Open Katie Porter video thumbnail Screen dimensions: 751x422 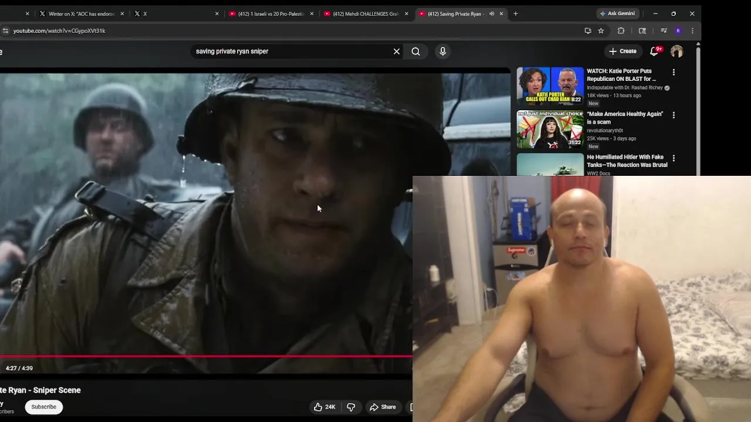click(550, 86)
